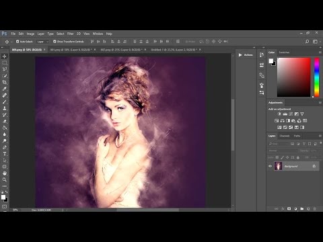The width and height of the screenshot is (323, 242).
Task: Switch to the Swatches tab
Action: [284, 52]
